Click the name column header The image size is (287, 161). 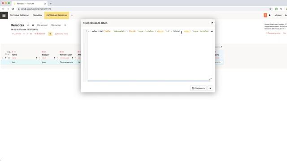tap(14, 55)
